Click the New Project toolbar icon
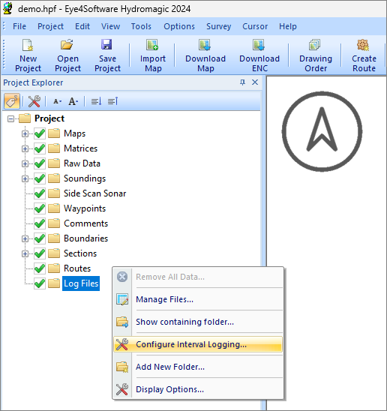Image resolution: width=387 pixels, height=411 pixels. click(x=28, y=45)
